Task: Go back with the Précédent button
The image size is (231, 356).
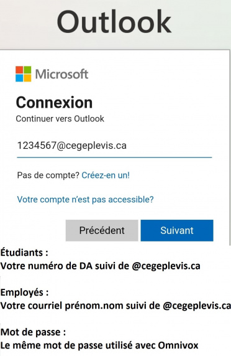Action: [x=102, y=230]
